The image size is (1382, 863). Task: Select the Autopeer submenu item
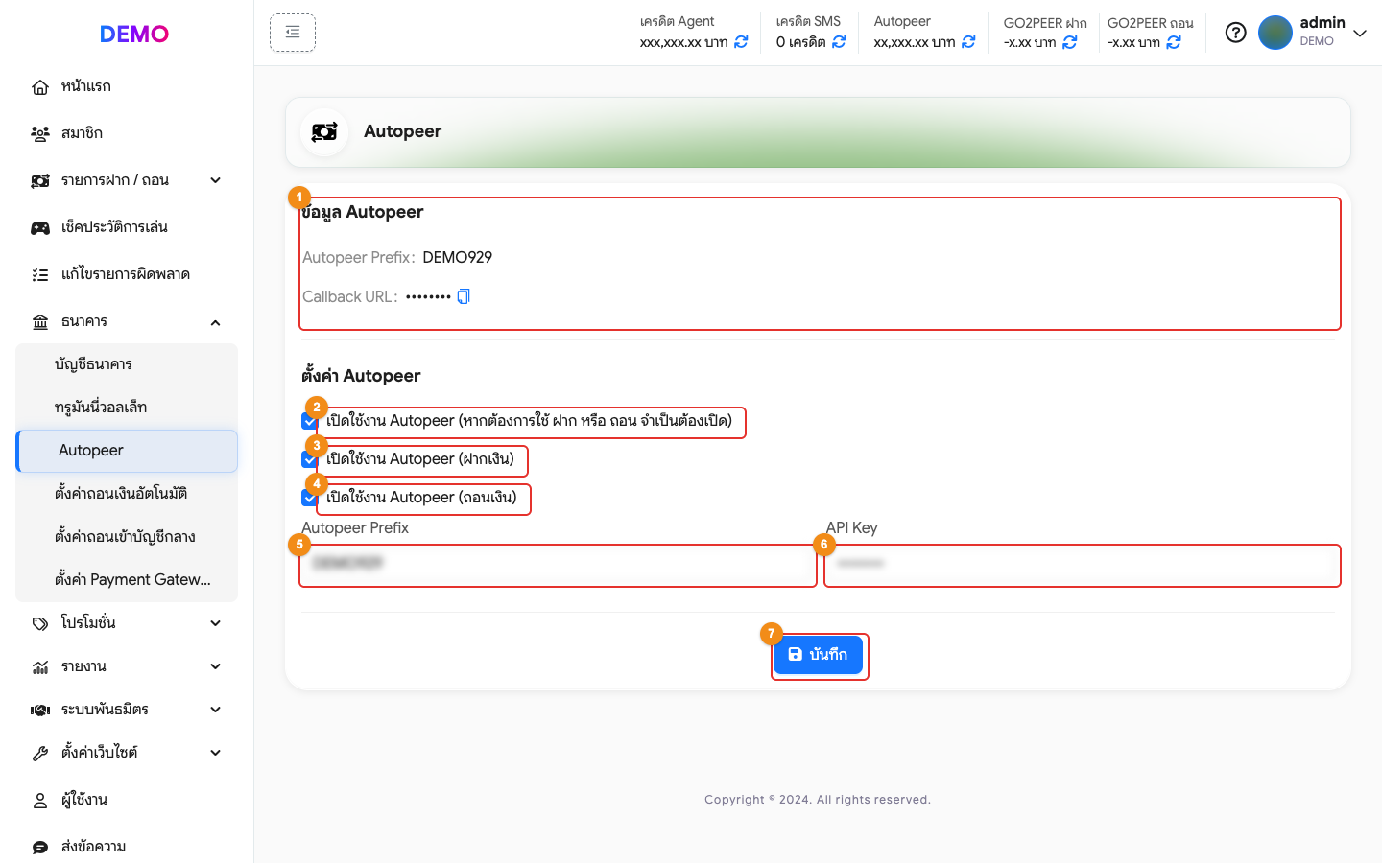127,451
